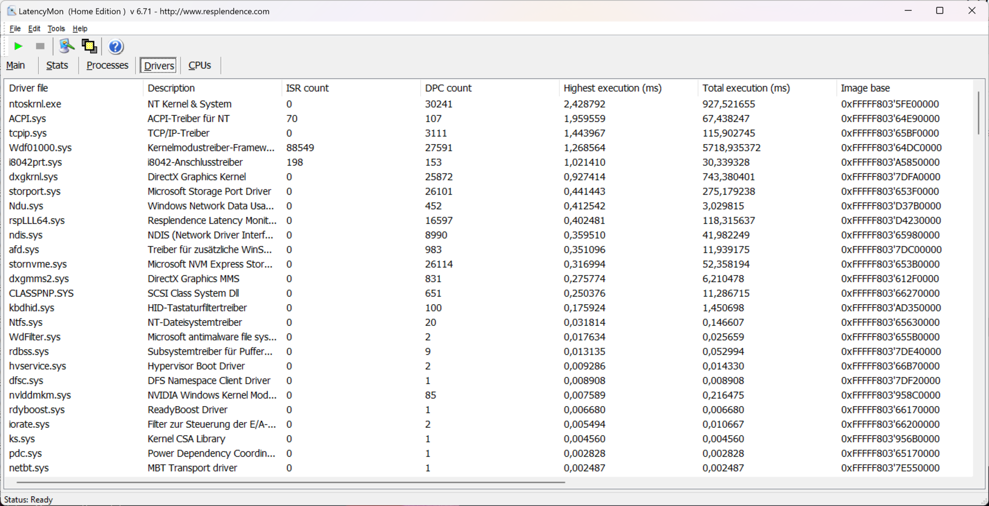
Task: Click the gray stop monitoring icon
Action: pos(40,46)
